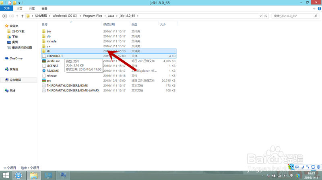Open Homegroup in the navigation pane
This screenshot has height=180, width=322.
click(12, 69)
